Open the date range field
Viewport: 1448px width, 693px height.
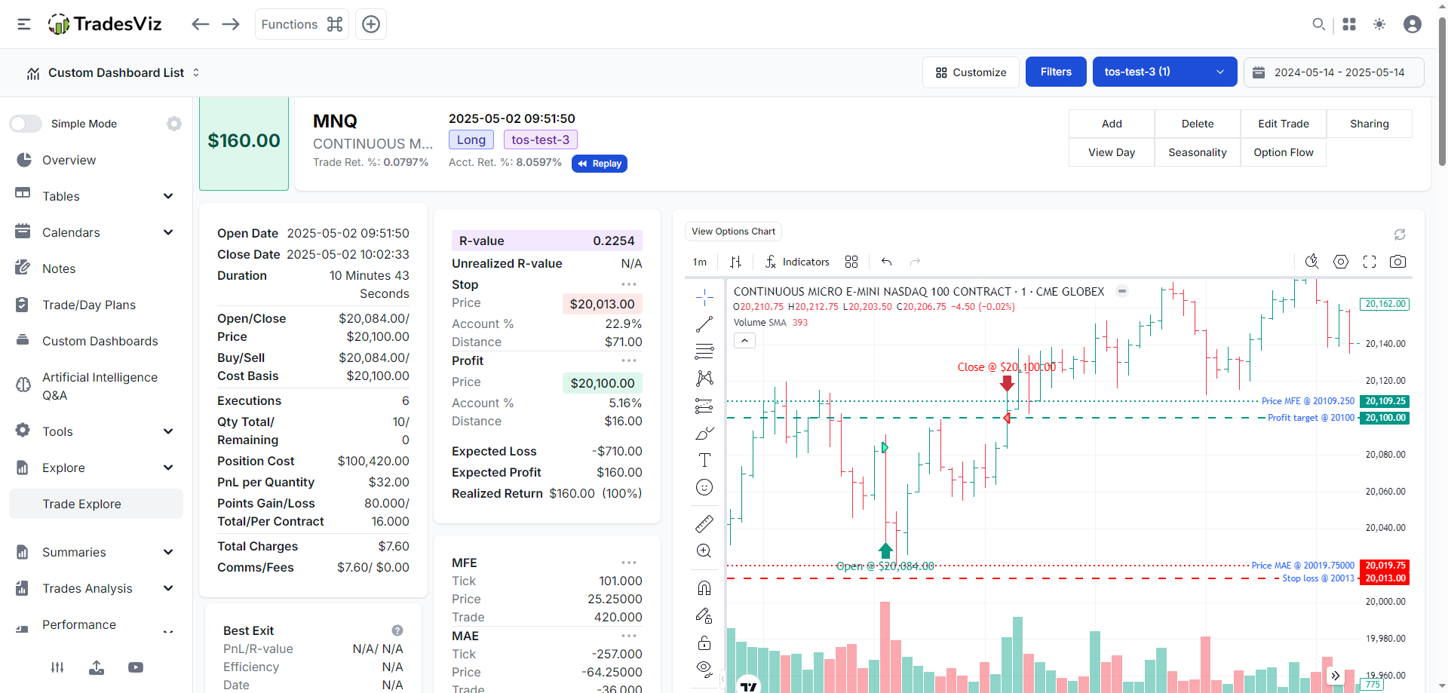(1333, 72)
